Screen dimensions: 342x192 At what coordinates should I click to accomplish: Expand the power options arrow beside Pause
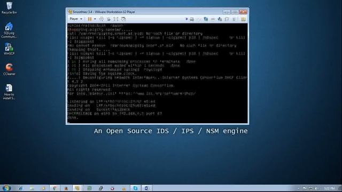pyautogui.click(x=95, y=19)
